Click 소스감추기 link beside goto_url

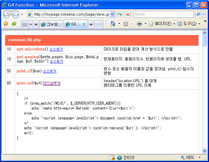coord(52,83)
